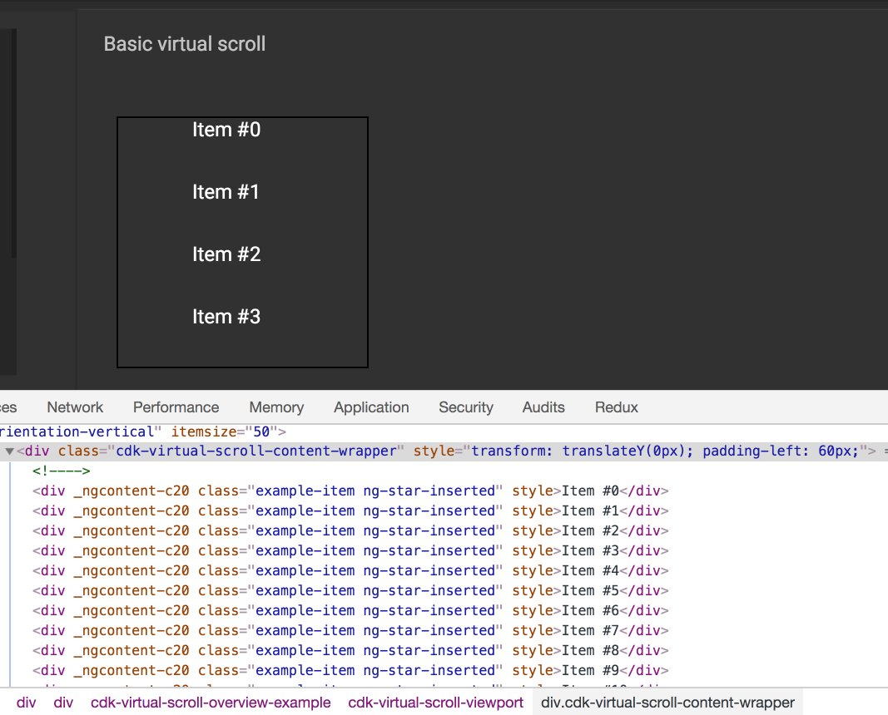Select the first div breadcrumb item
This screenshot has height=715, width=888.
point(26,702)
